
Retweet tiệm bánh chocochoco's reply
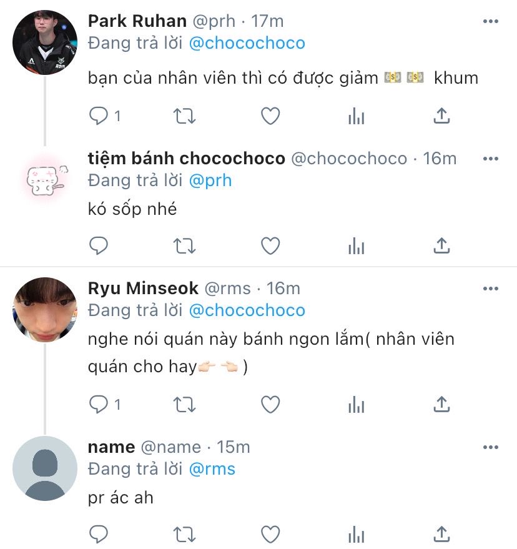[184, 245]
